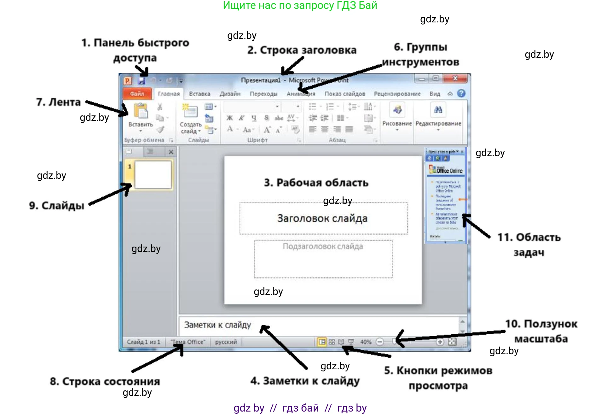Click the Save icon in Quick Access Toolbar
Screen dimensions: 601x415
pos(141,81)
